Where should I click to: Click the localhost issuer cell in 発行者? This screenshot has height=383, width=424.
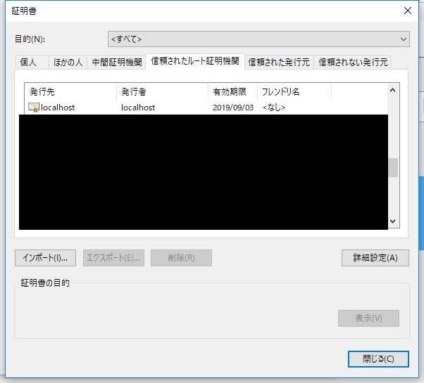coord(138,108)
